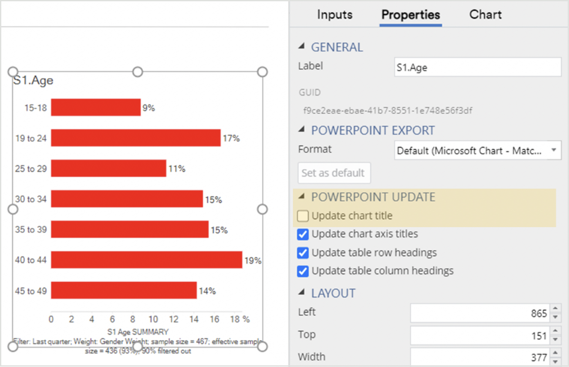Click the Set as default button
Screen dimensions: 569x367
point(334,173)
